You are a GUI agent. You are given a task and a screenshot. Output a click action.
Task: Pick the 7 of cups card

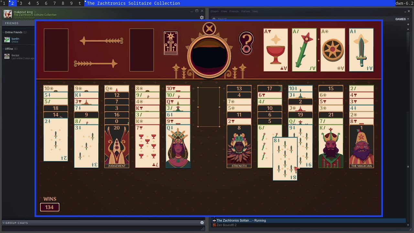147,146
